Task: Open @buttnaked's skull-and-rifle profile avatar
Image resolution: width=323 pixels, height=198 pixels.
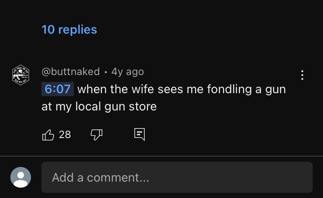Action: [21, 75]
